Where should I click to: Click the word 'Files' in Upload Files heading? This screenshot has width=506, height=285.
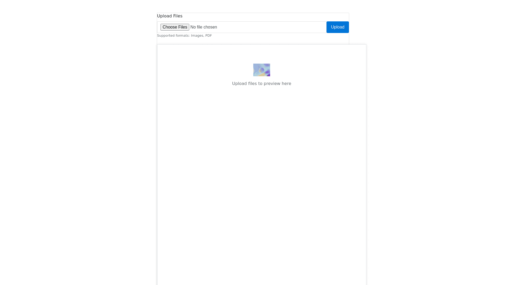(x=178, y=16)
